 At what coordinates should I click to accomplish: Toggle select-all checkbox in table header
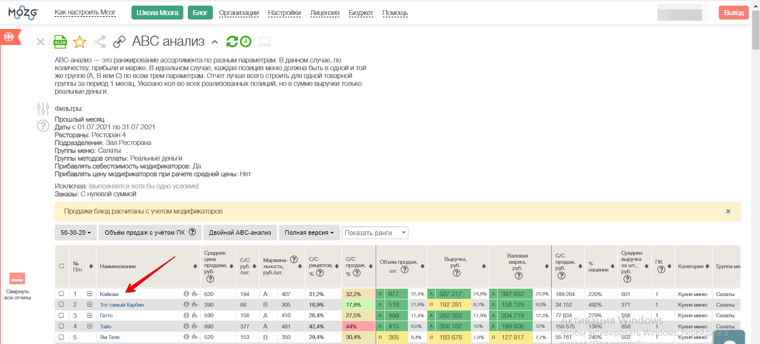click(x=61, y=266)
